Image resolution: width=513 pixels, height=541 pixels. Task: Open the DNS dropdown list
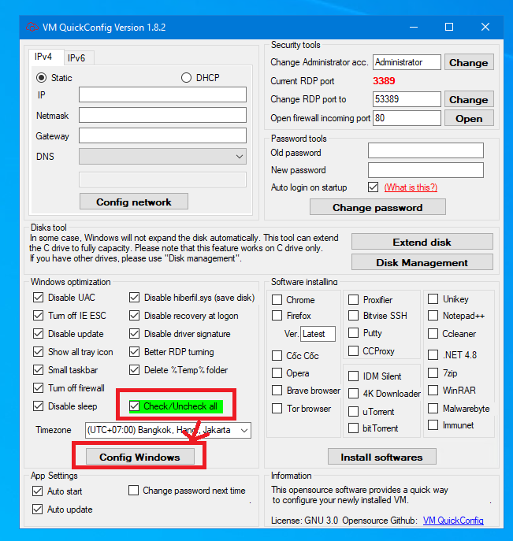tap(240, 157)
